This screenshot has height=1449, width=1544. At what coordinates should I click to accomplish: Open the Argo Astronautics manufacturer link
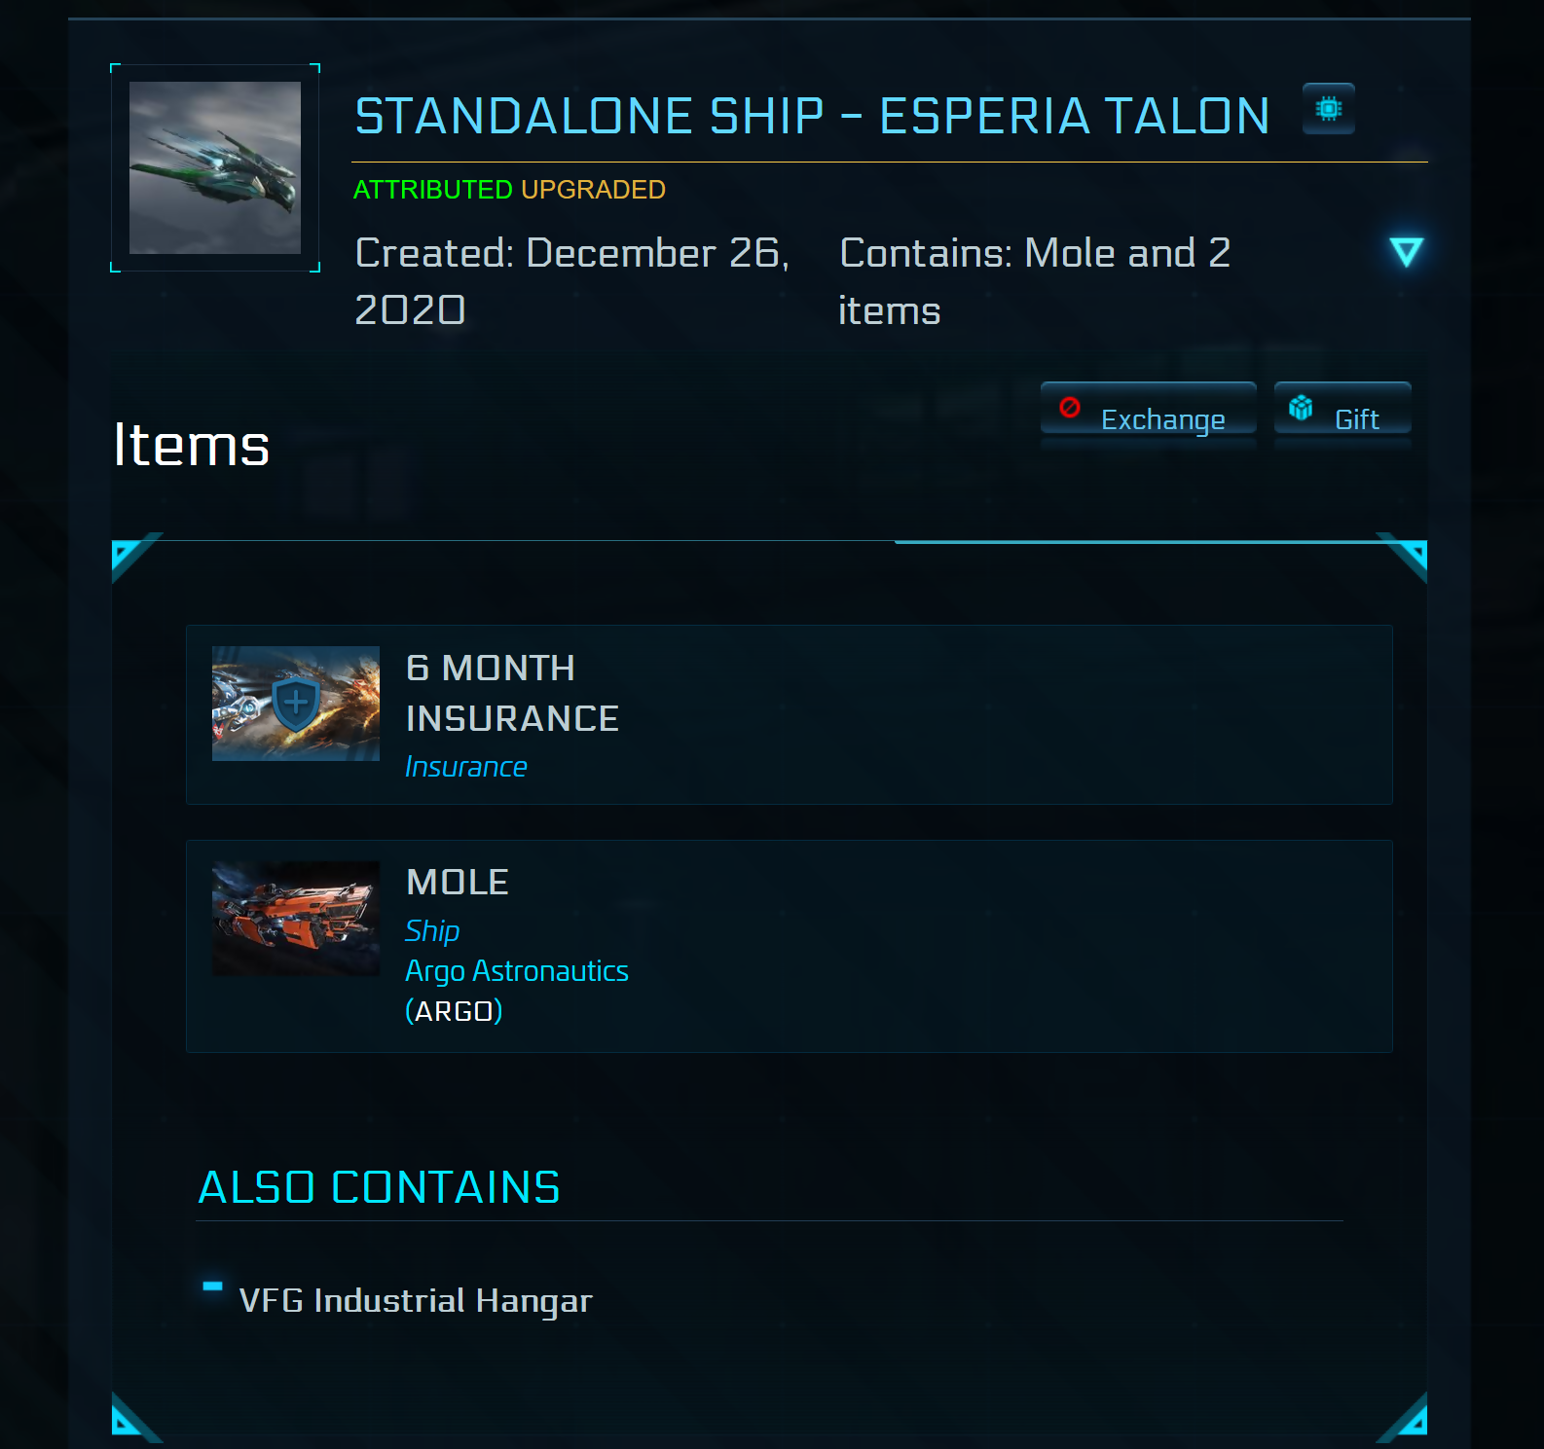(517, 971)
